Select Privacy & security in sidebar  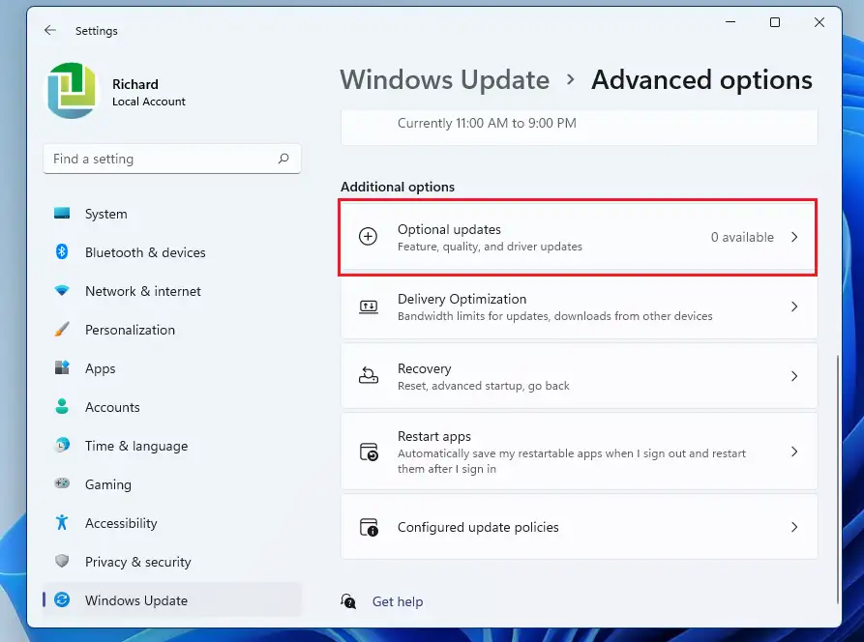coord(172,561)
